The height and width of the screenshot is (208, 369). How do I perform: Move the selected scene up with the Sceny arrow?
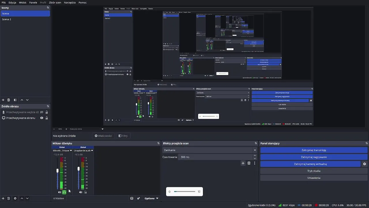[x=22, y=100]
